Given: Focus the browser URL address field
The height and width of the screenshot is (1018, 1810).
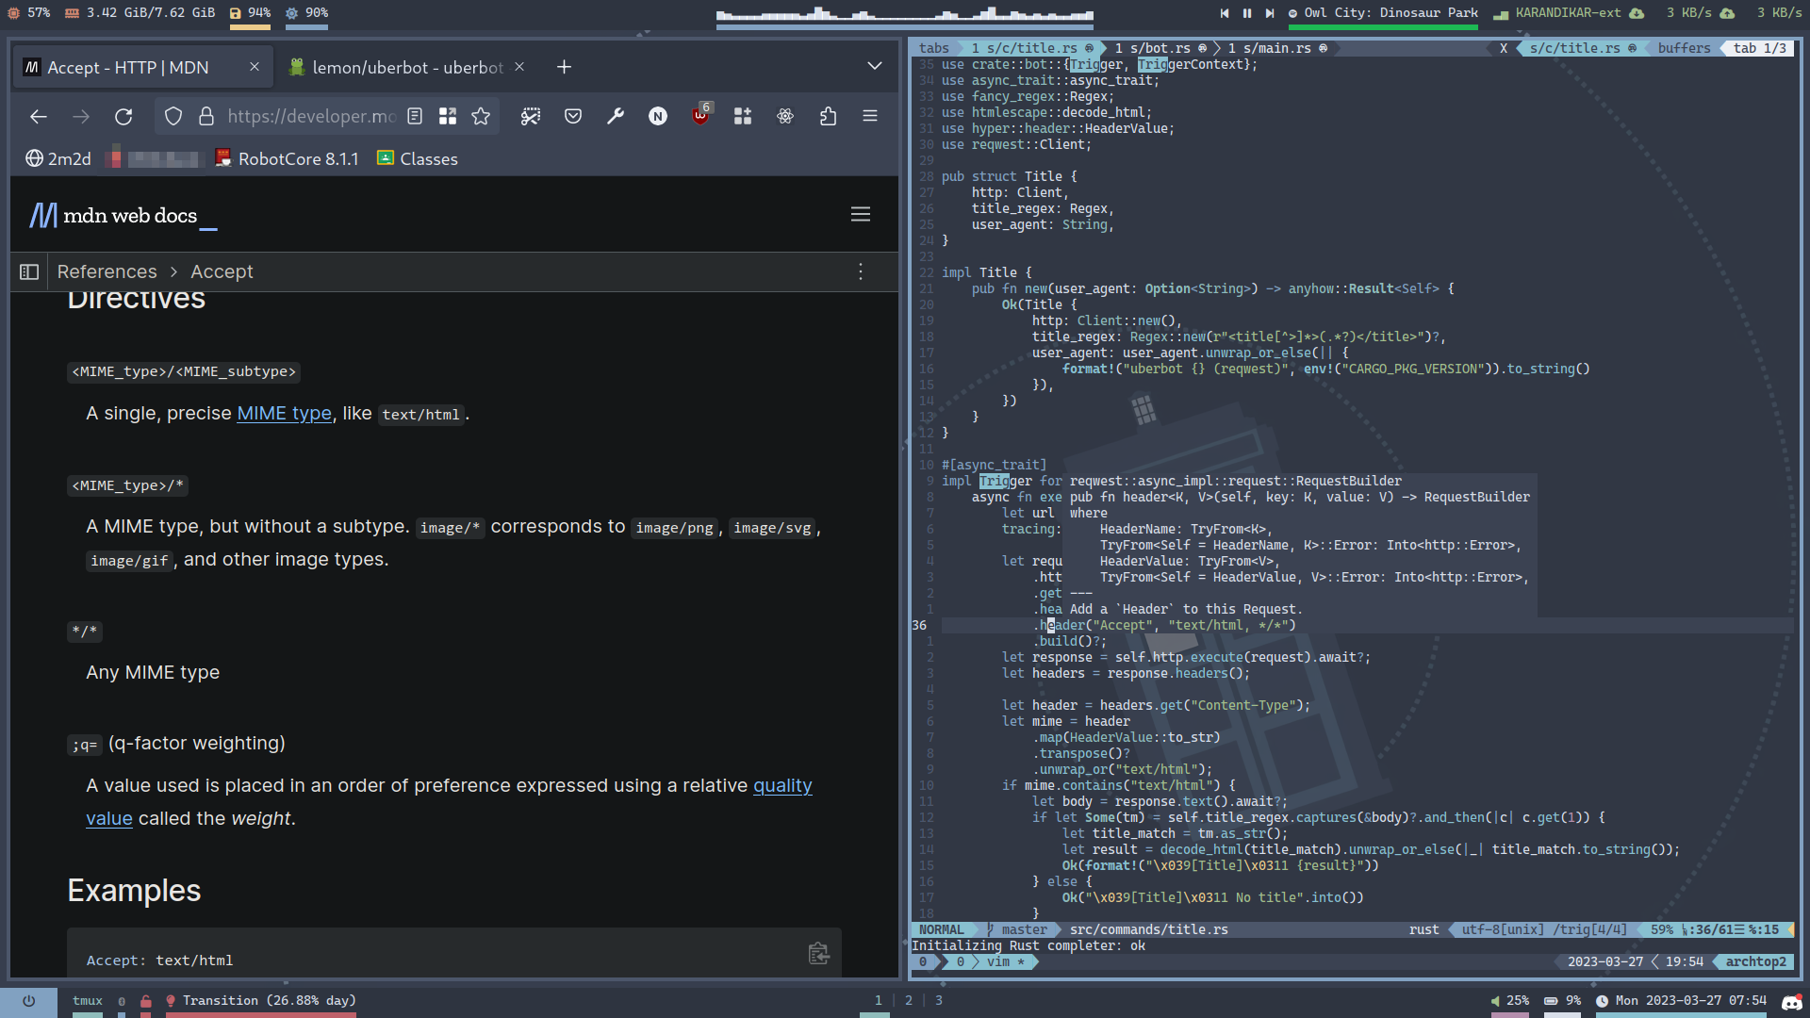Looking at the screenshot, I should click(x=311, y=116).
